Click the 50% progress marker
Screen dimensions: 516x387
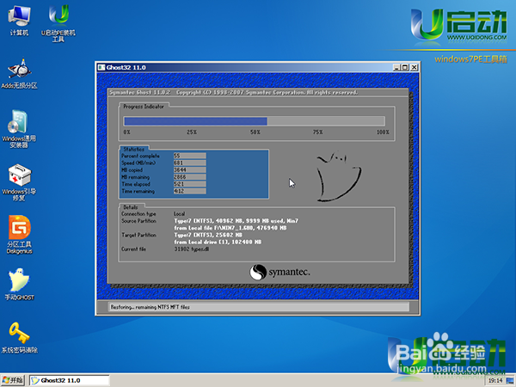point(255,132)
